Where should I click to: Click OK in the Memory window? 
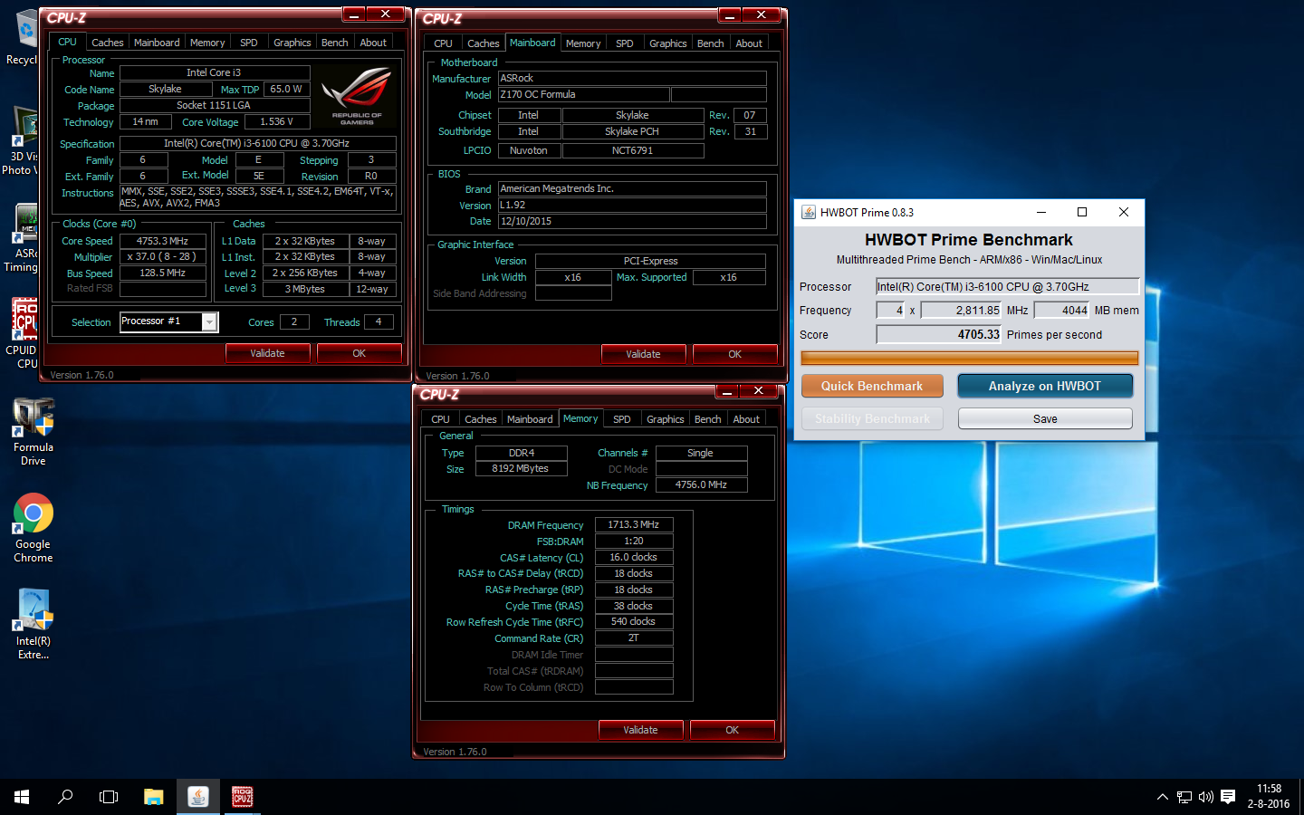732,730
